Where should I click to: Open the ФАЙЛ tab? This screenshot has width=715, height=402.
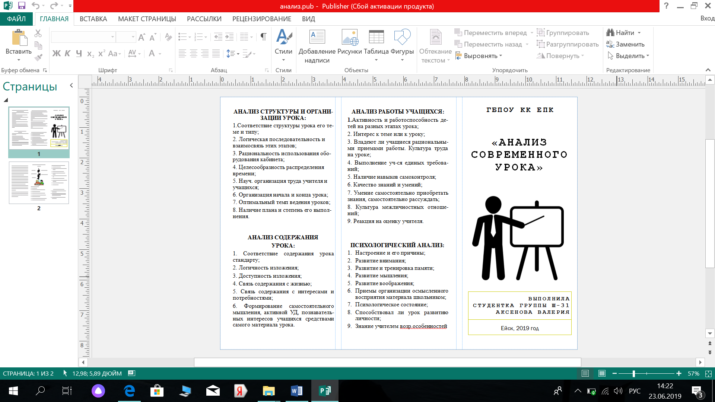coord(16,19)
